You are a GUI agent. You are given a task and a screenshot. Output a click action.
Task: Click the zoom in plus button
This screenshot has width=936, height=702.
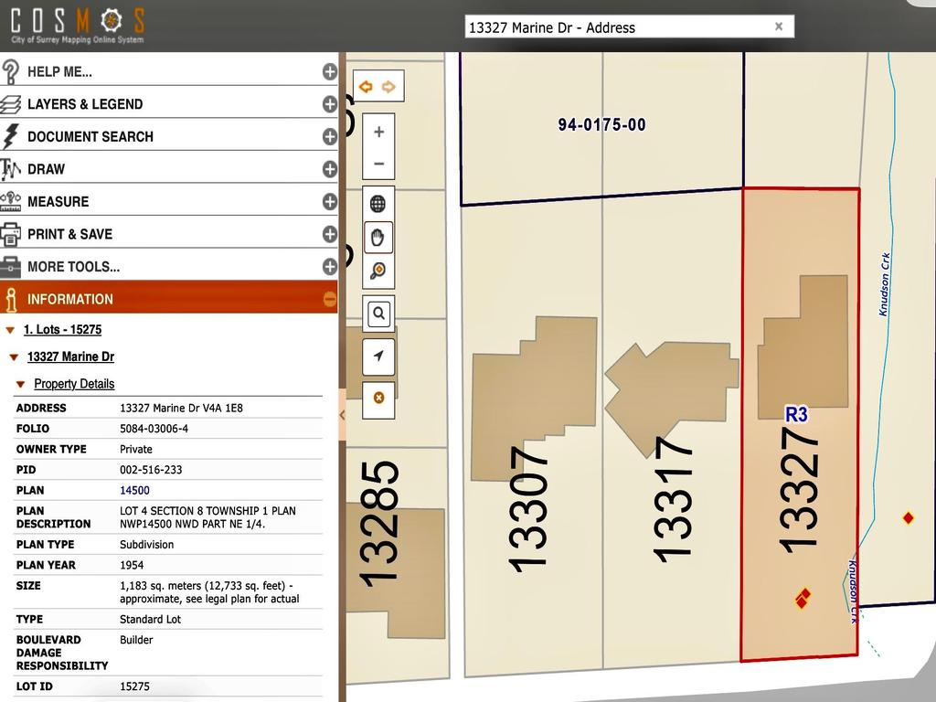378,132
